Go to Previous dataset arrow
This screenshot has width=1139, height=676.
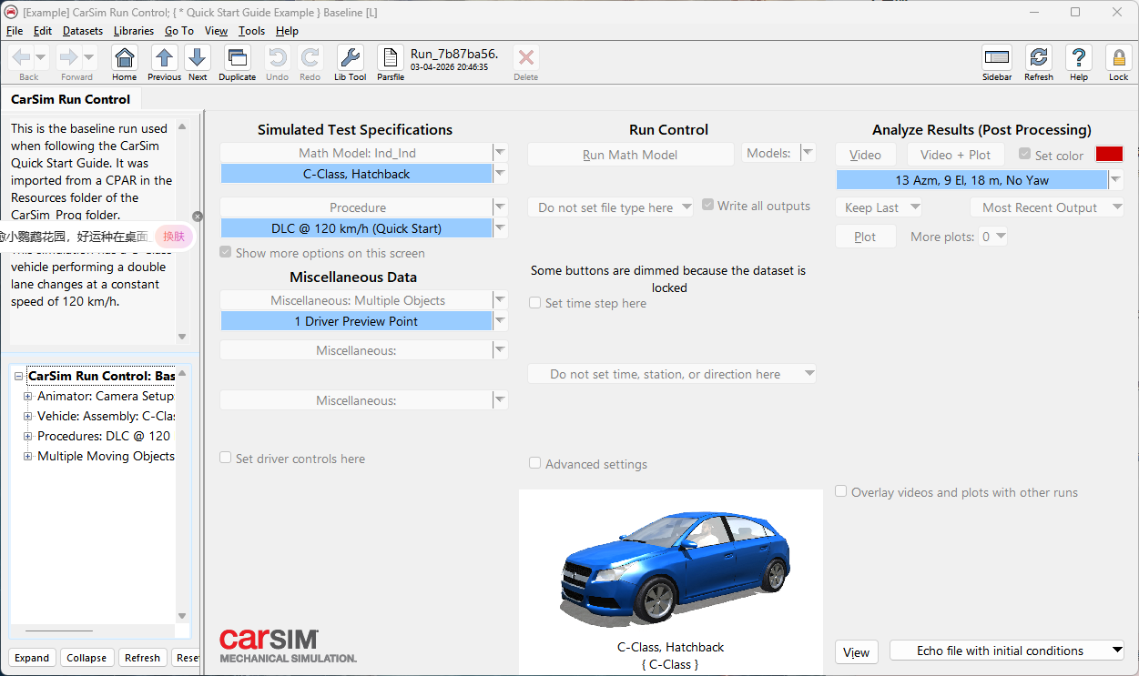pyautogui.click(x=164, y=59)
